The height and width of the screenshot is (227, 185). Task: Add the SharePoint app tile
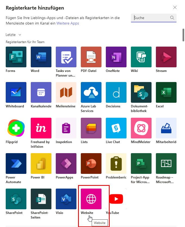16,199
